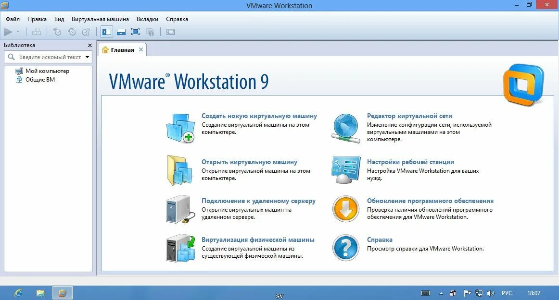This screenshot has height=300, width=559.
Task: Click the console view toolbar icon
Action: (x=171, y=32)
